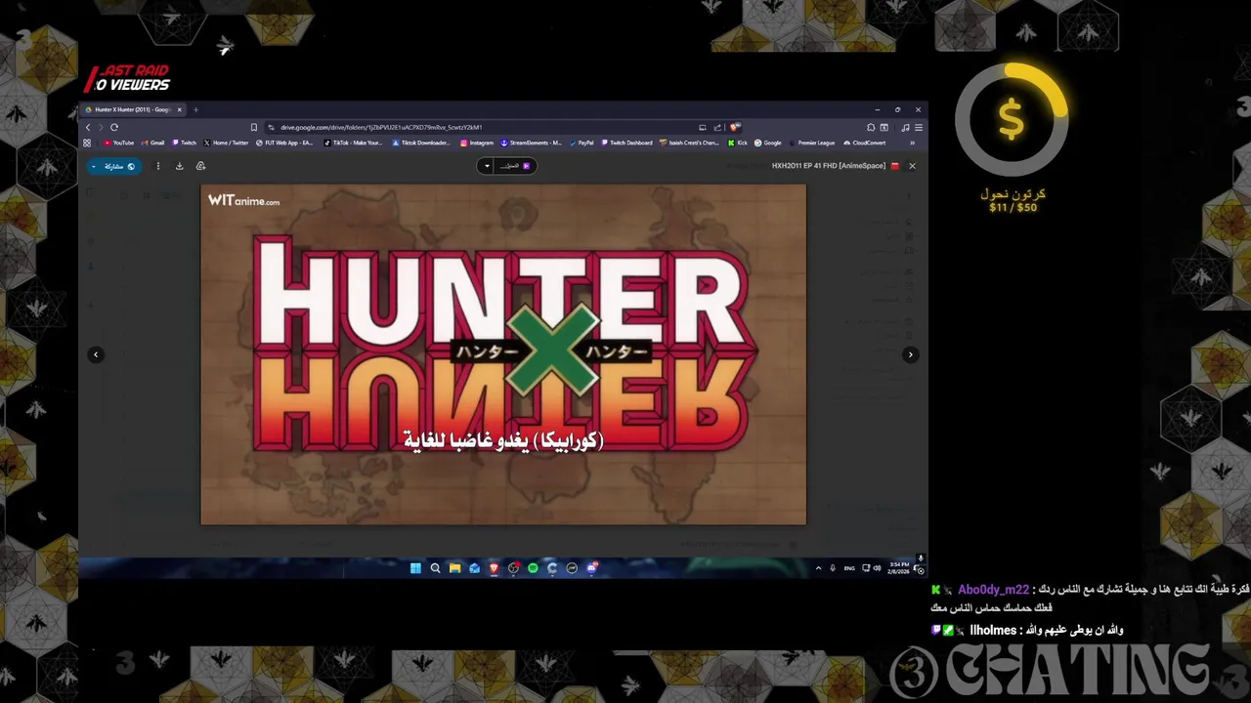Expand the open-with dropdown arrow
This screenshot has height=703, width=1251.
coord(487,166)
